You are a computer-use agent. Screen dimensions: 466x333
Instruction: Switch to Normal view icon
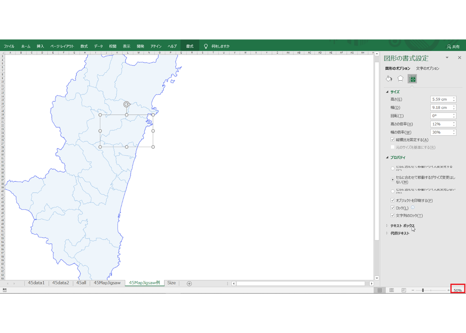tap(380, 290)
